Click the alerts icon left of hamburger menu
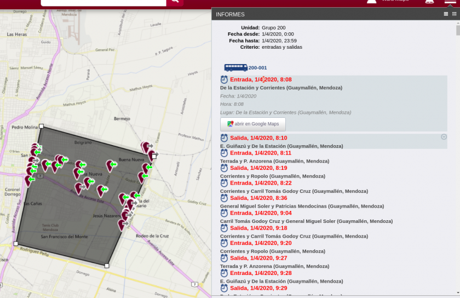The width and height of the screenshot is (460, 298). pos(429,2)
